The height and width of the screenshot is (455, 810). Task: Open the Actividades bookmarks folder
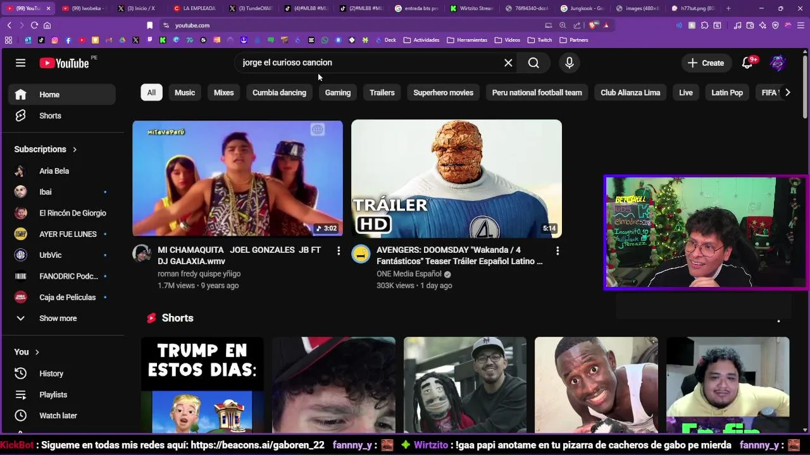click(421, 40)
